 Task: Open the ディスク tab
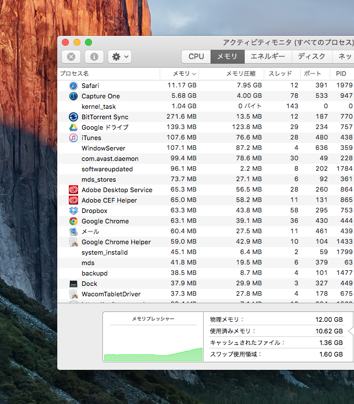click(311, 57)
